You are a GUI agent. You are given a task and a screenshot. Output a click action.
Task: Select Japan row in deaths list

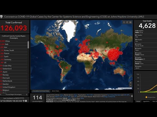146,67
